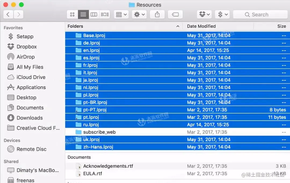Select the es.lproj folder
Screen dimensions: 290x183
(x=177, y=58)
